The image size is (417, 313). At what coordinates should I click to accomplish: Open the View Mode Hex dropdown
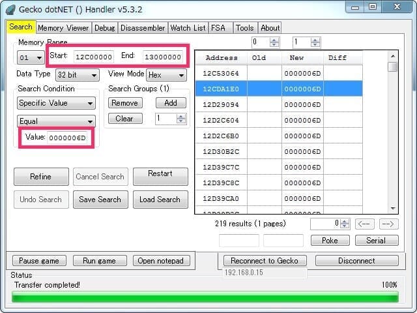click(x=165, y=75)
